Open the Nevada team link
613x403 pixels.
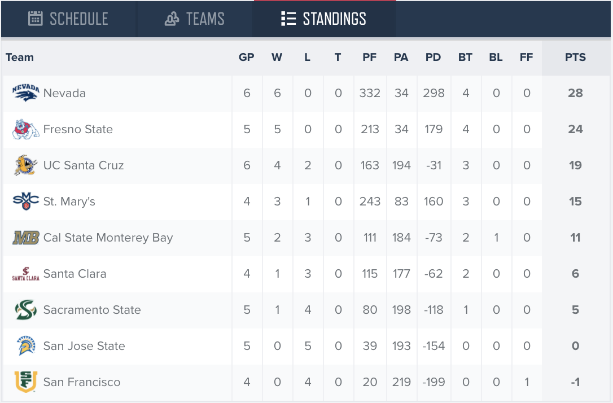(64, 93)
